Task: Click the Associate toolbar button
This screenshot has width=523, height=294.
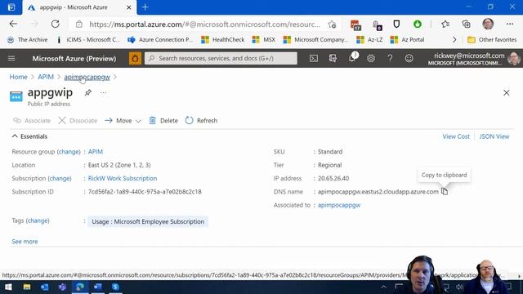Action: point(32,121)
